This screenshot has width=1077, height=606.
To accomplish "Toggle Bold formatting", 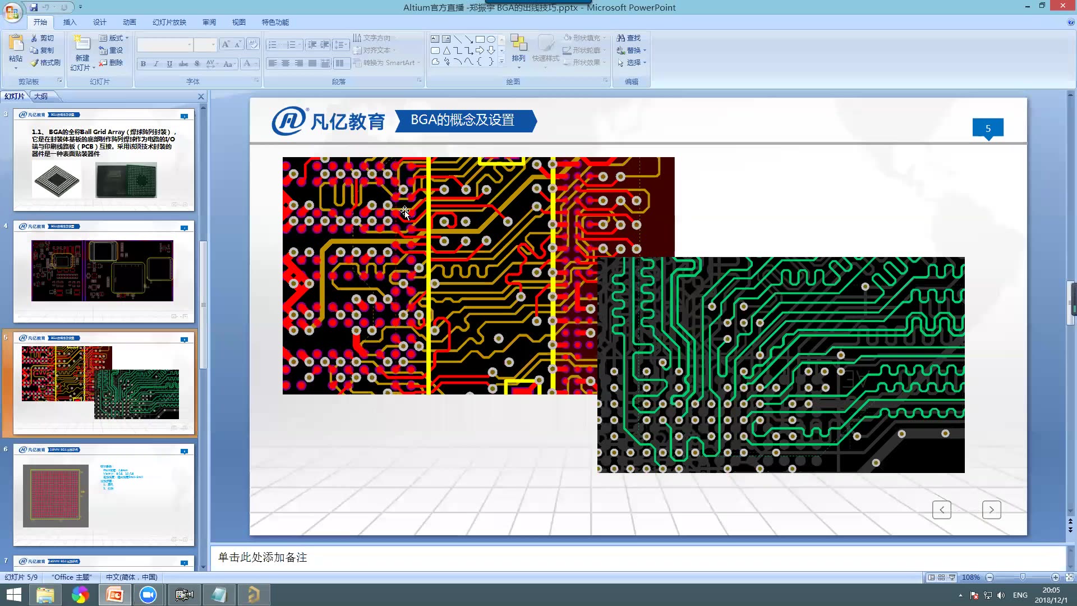I will pyautogui.click(x=144, y=64).
